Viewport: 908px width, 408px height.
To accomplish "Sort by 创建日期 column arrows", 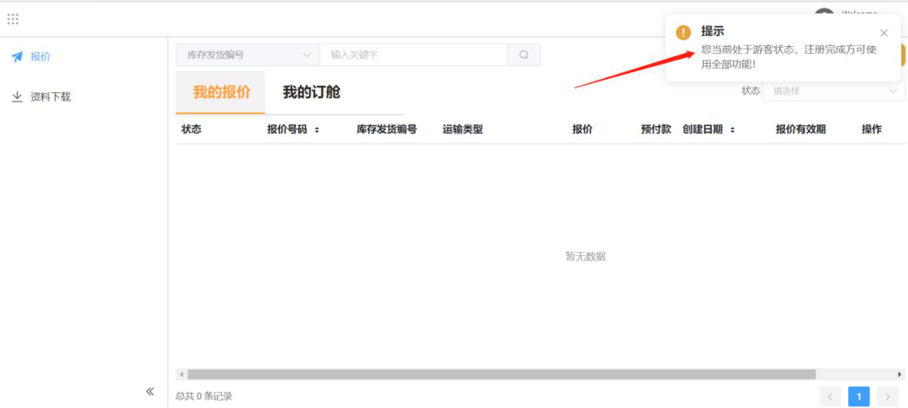I will [732, 130].
